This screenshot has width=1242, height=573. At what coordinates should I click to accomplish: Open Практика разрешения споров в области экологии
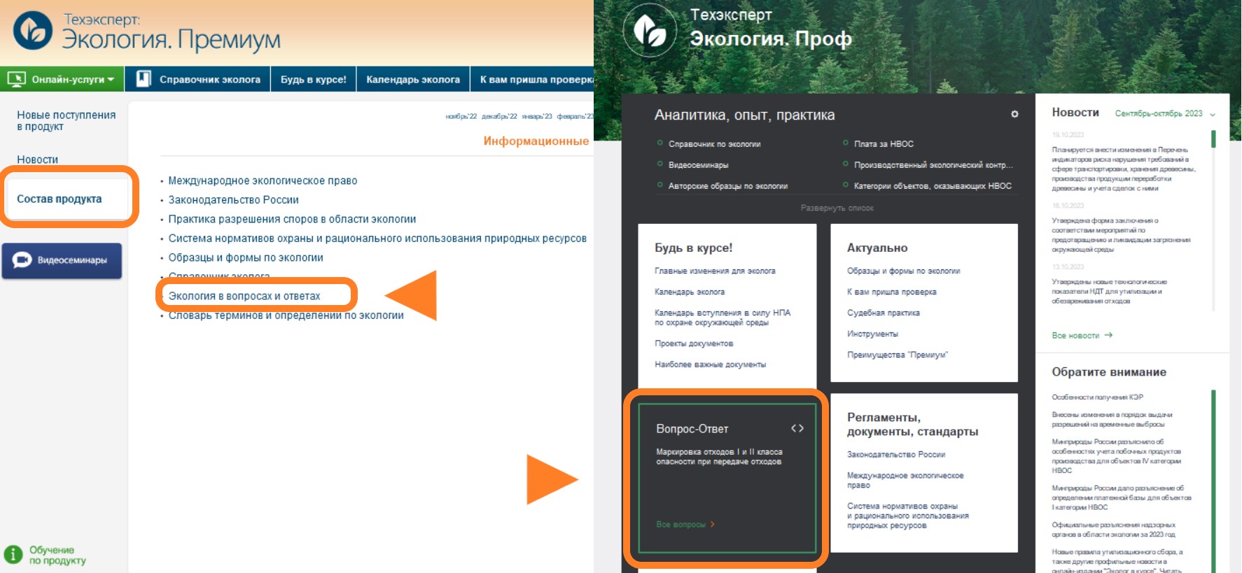click(292, 219)
